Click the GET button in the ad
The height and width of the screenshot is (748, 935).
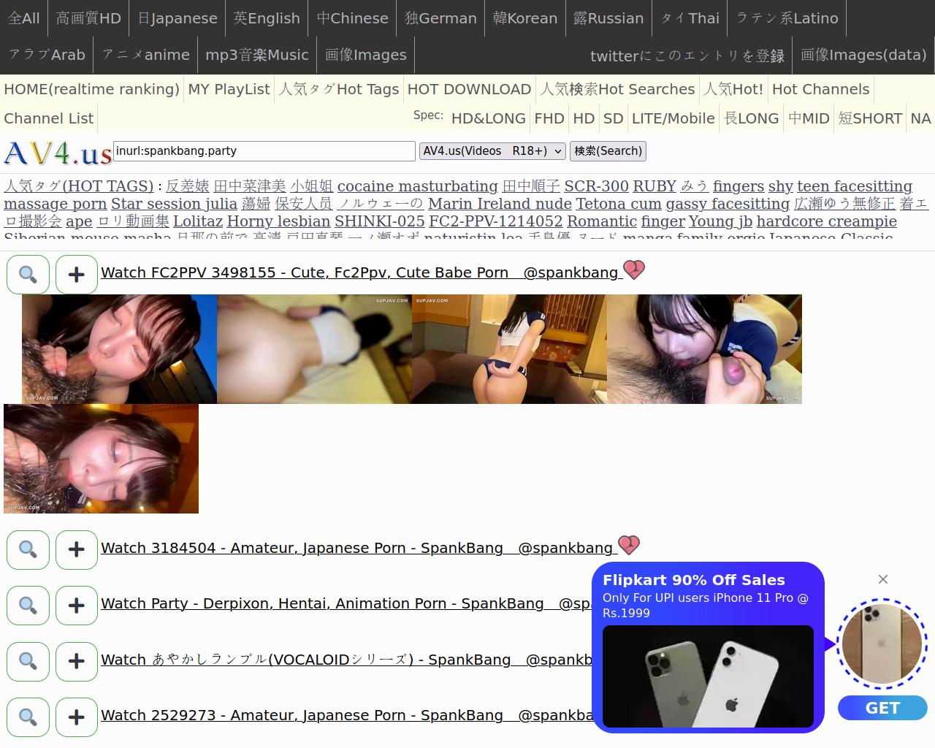coord(882,708)
